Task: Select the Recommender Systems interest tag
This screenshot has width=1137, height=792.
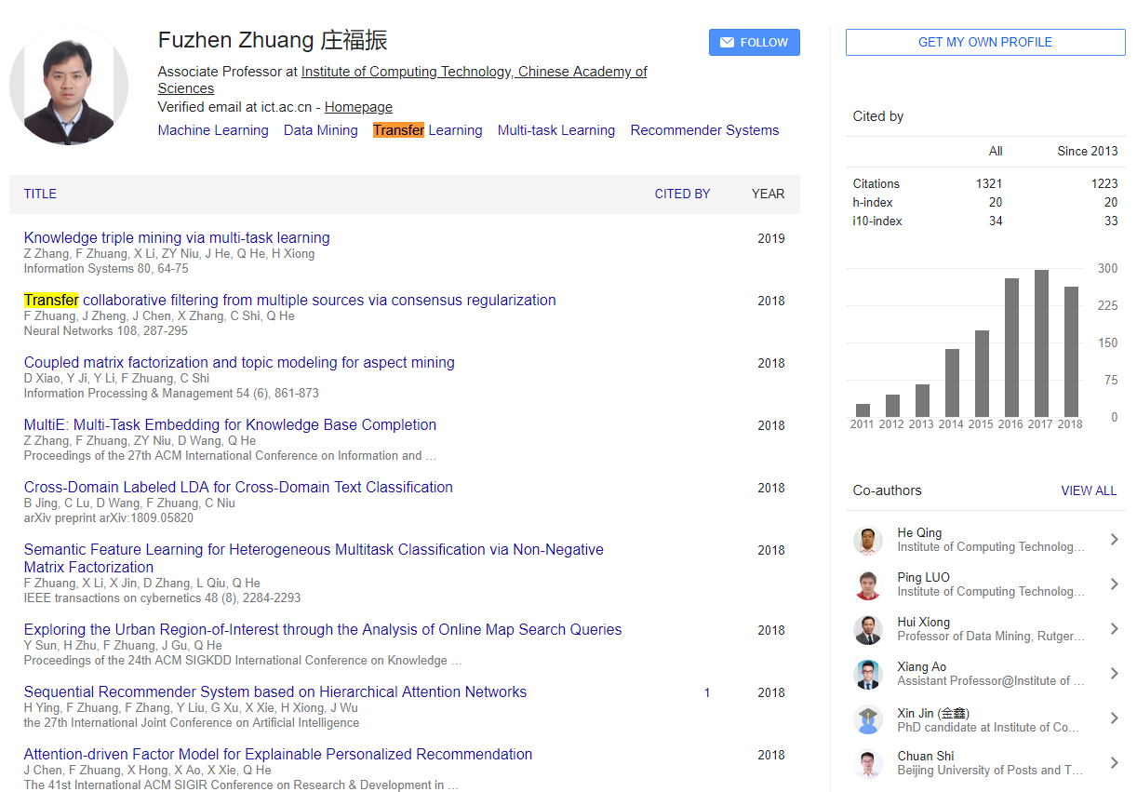Action: [x=704, y=130]
